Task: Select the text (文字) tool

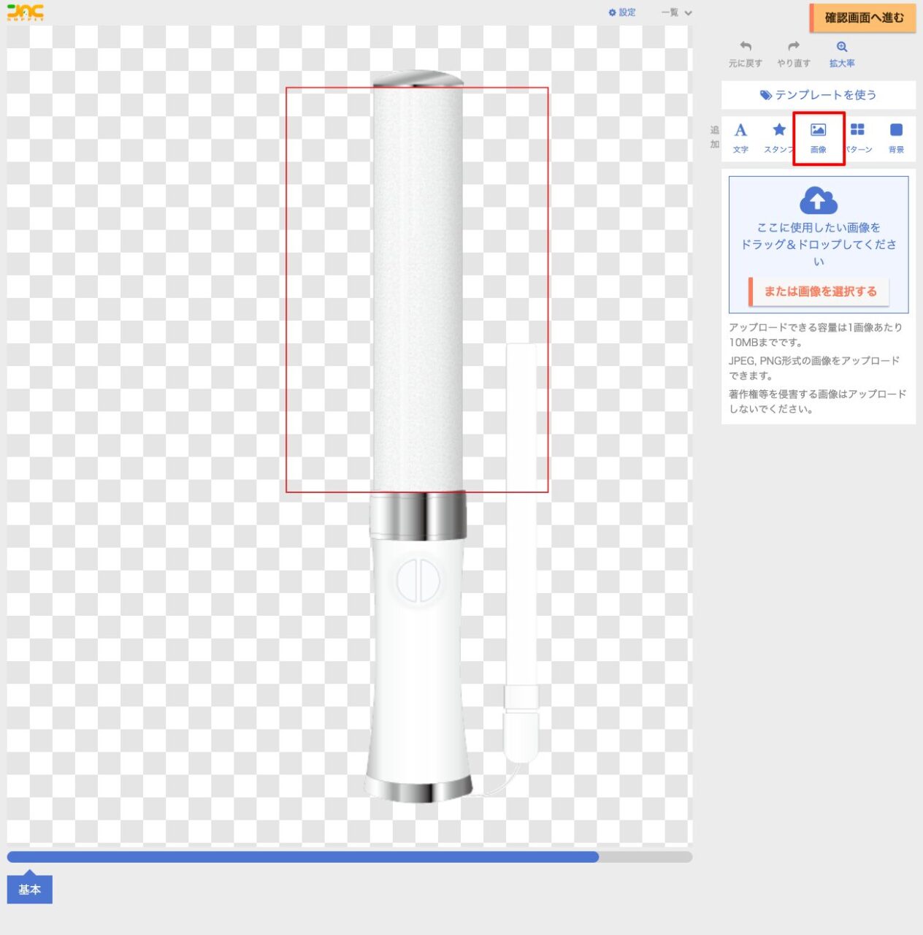Action: click(x=740, y=131)
